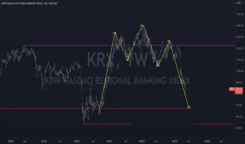The image size is (245, 144).
Task: Click the 110.00 price axis label
Action: pyautogui.click(x=239, y=60)
